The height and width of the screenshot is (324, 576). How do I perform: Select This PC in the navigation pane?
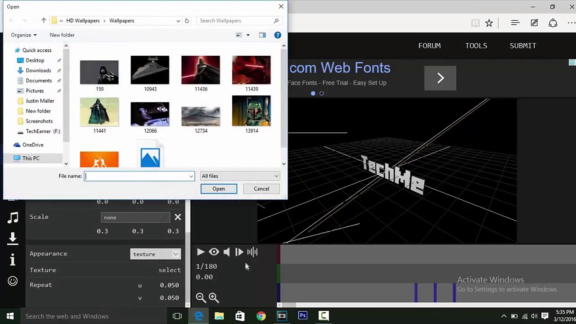[x=31, y=158]
